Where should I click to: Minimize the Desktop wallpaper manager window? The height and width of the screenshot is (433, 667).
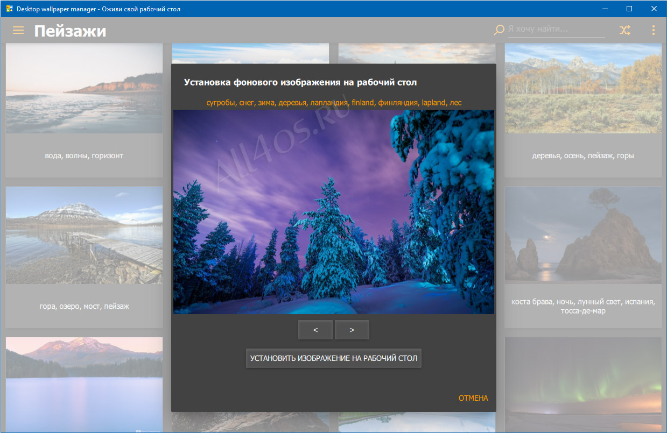coord(603,9)
